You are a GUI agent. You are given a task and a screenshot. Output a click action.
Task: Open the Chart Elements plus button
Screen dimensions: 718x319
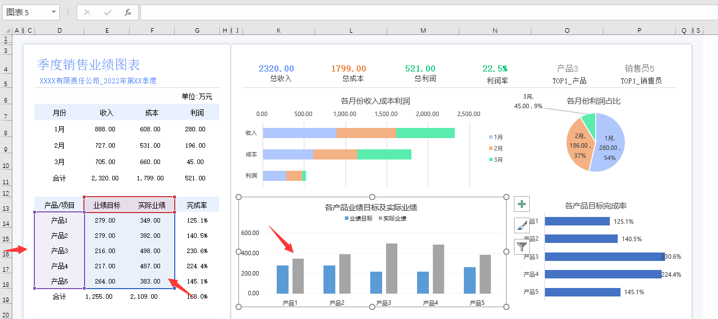tap(522, 204)
